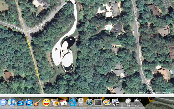Open Preview app in dock
The height and width of the screenshot is (109, 174).
(115, 102)
